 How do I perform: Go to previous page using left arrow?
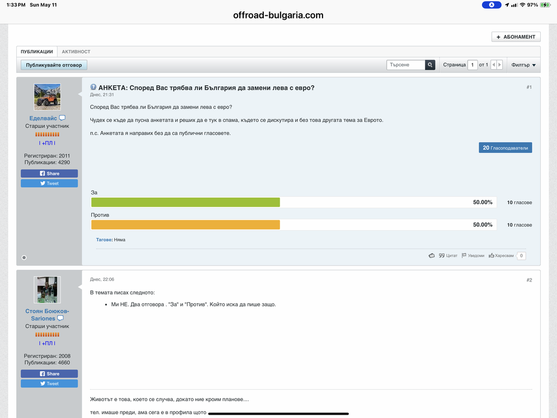(493, 65)
